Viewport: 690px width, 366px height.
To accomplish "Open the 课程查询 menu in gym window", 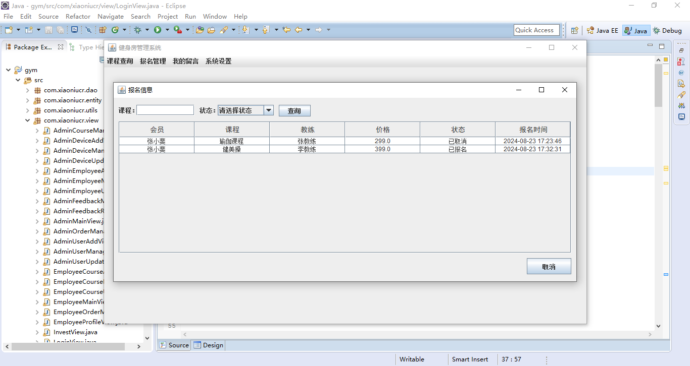I will click(120, 62).
